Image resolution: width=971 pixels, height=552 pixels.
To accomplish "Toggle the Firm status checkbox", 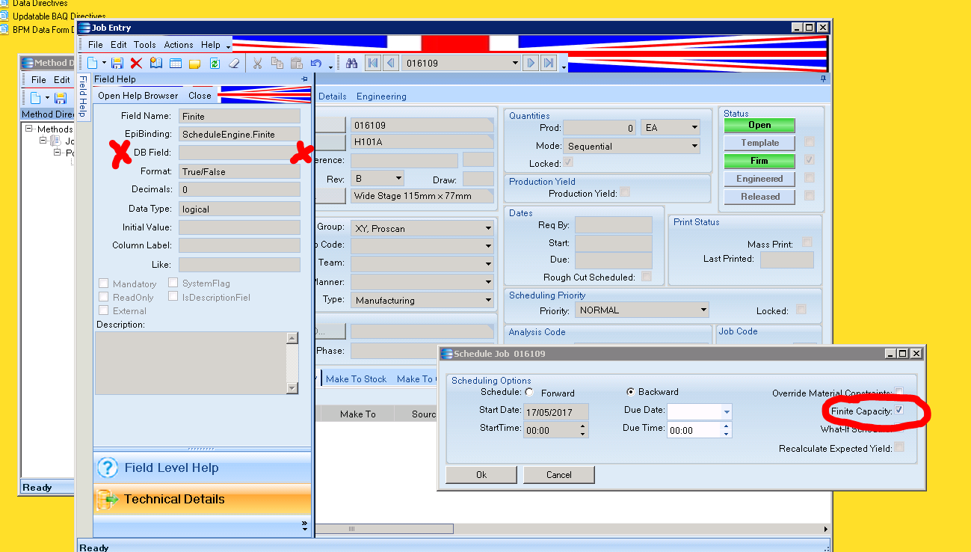I will coord(809,160).
